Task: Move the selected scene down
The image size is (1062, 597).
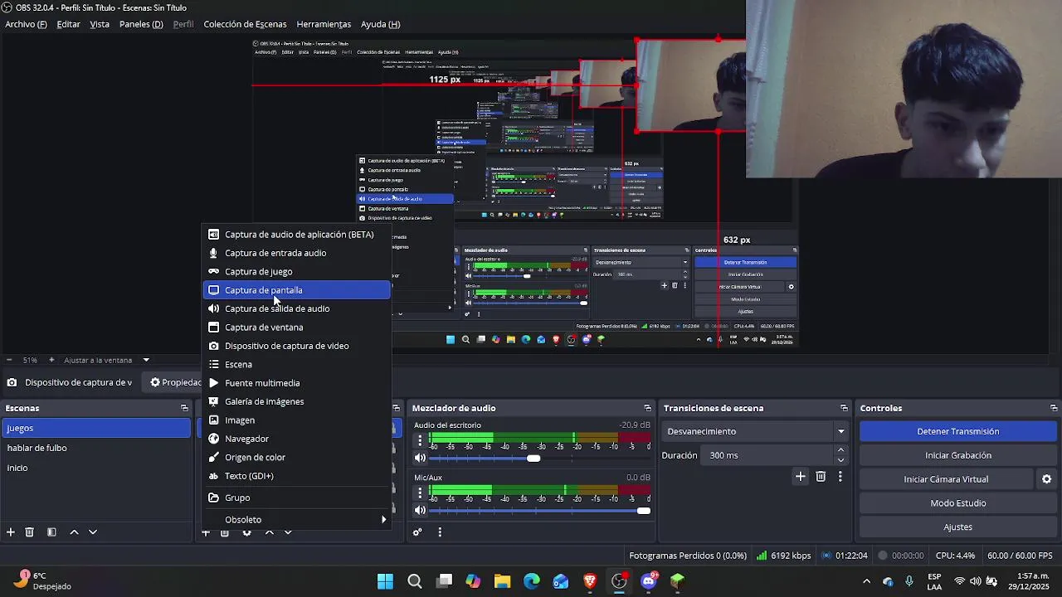Action: click(x=93, y=532)
